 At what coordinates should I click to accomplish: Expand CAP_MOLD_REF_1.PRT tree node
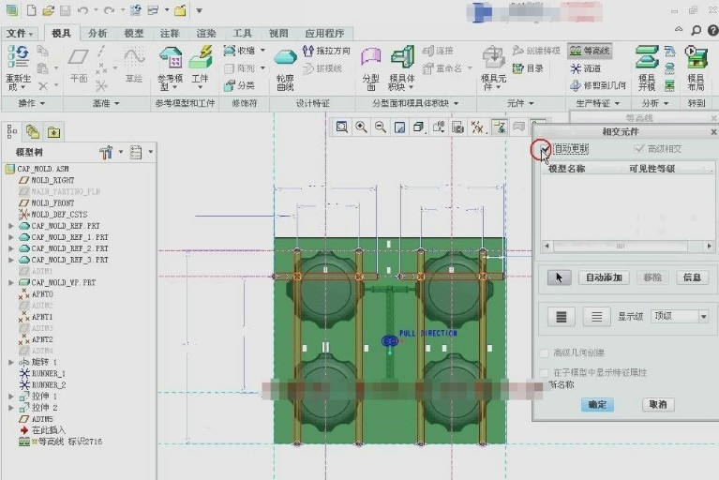[x=11, y=237]
